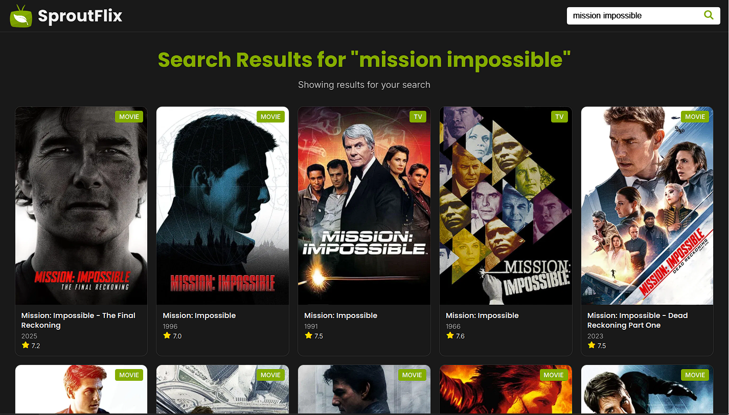
Task: Select the 1991 Mission: Impossible TV cast poster
Action: point(364,206)
